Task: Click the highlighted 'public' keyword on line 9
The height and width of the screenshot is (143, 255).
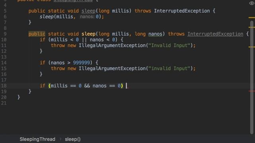Action: coord(37,34)
